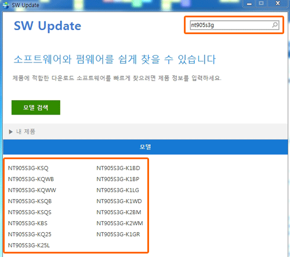The height and width of the screenshot is (257, 290).
Task: Close the SW Update window
Action: [x=278, y=3]
